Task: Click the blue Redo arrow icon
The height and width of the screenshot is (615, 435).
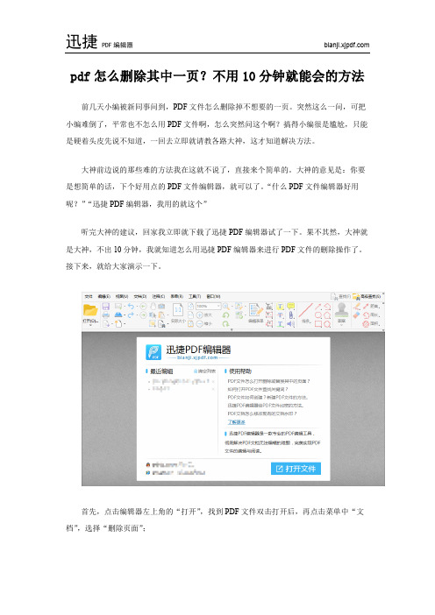Action: click(x=131, y=315)
